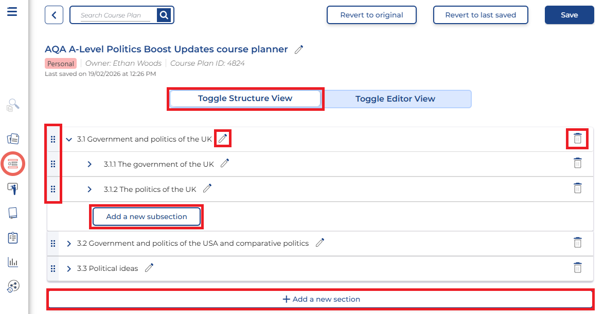
Task: Delete section 3.1 Government and politics of the UK
Action: pyautogui.click(x=578, y=139)
